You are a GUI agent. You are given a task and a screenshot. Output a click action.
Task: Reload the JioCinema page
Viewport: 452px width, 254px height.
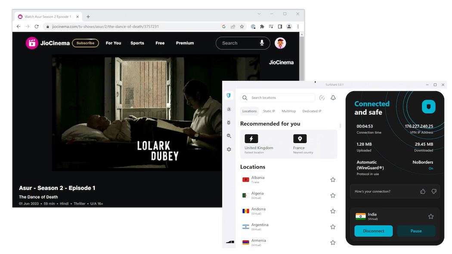[x=37, y=27]
